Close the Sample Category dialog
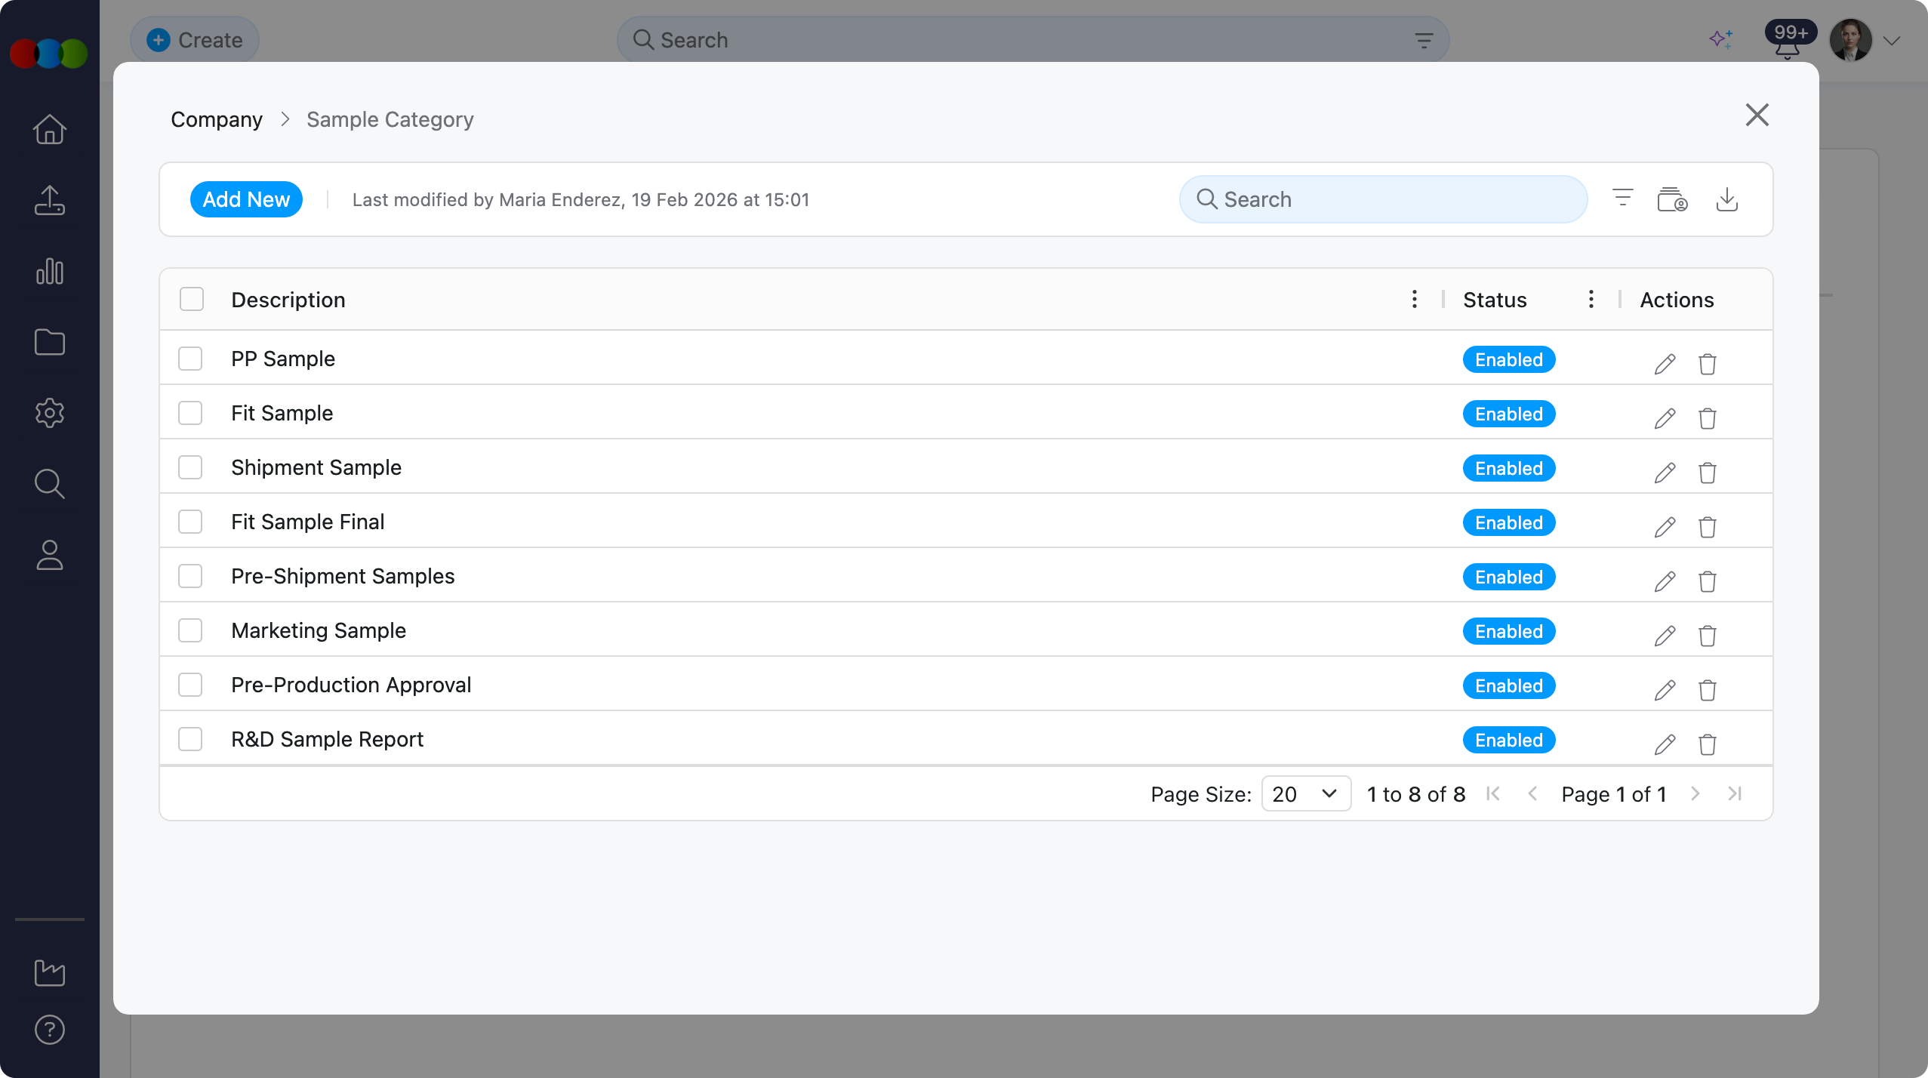The height and width of the screenshot is (1078, 1928). [x=1757, y=115]
